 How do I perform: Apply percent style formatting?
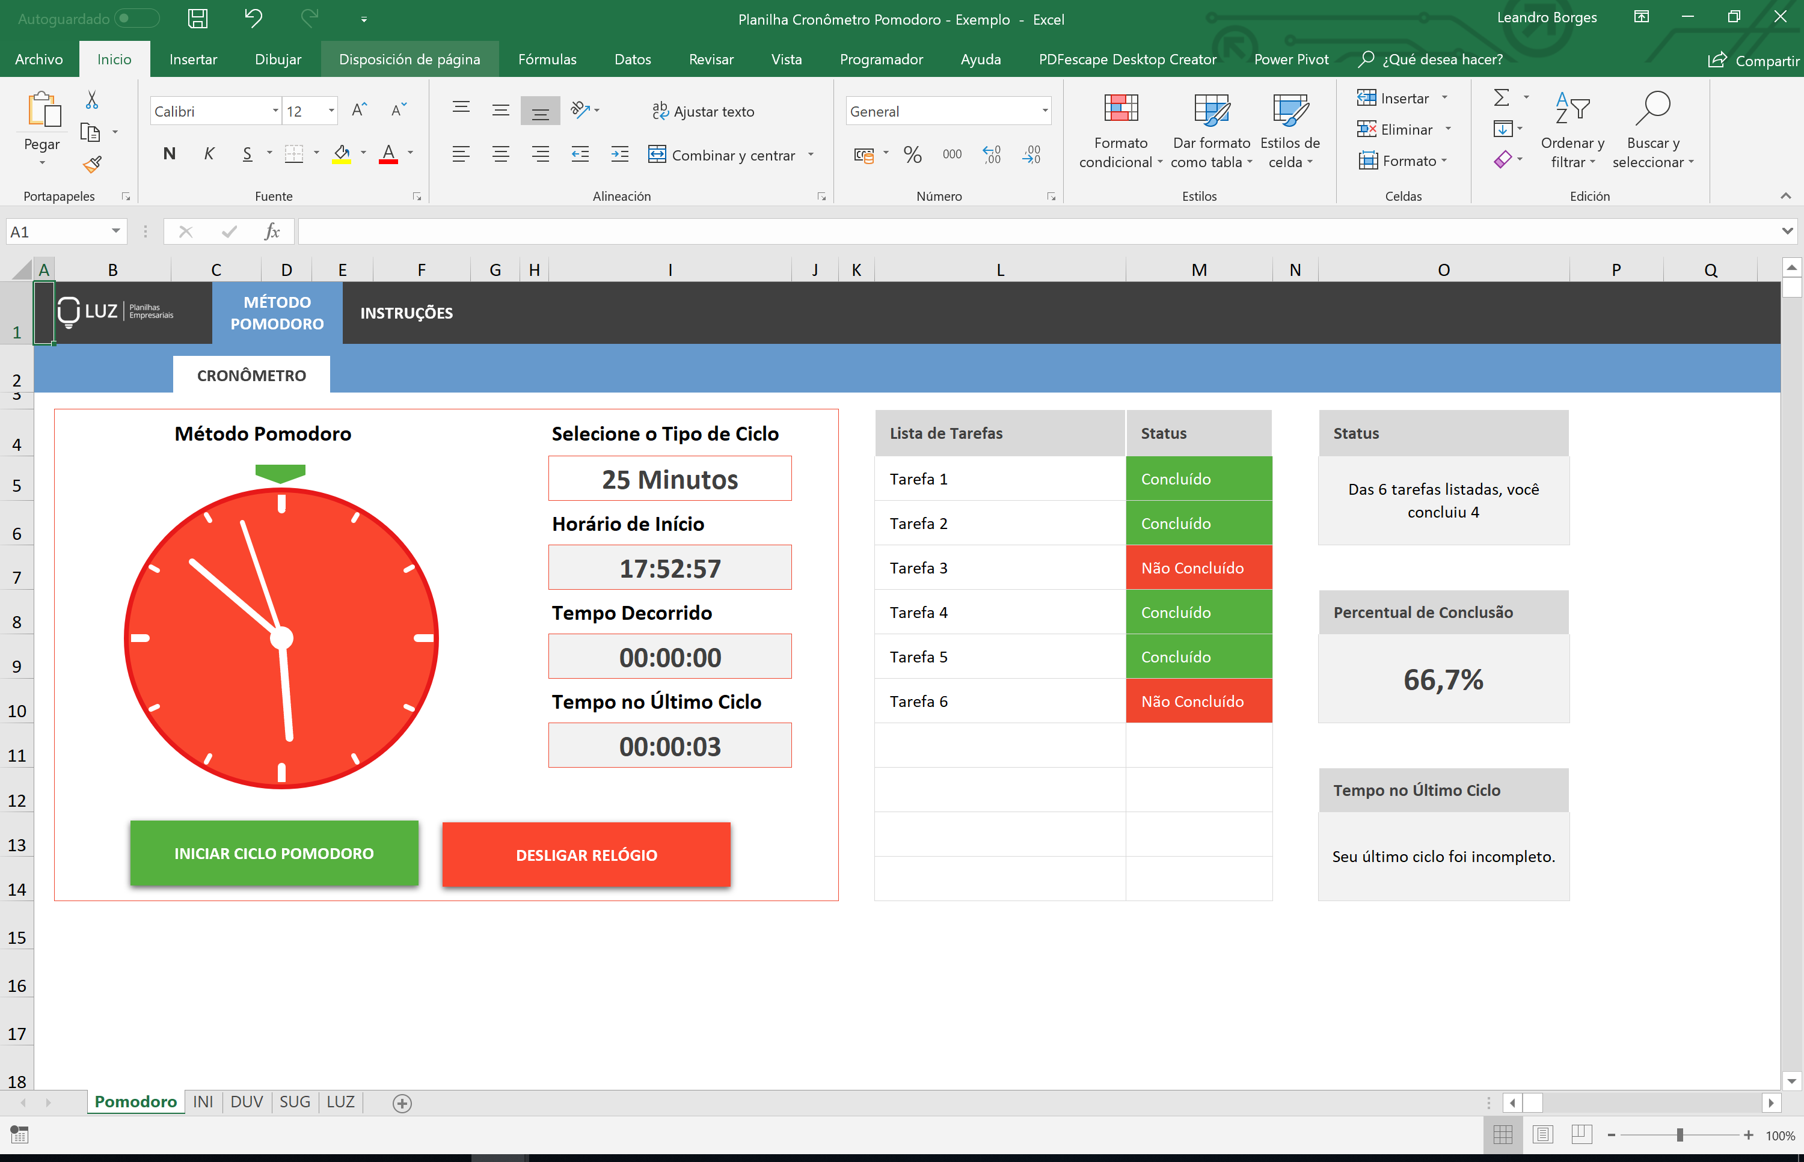click(x=912, y=154)
